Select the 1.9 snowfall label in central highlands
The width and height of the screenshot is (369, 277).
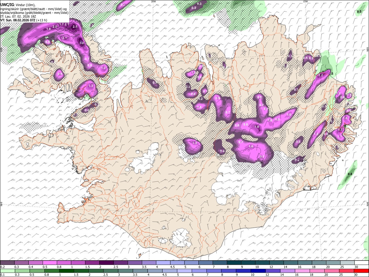[x=257, y=127]
